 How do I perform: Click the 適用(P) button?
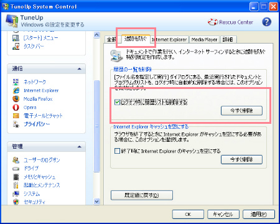pyautogui.click(x=259, y=214)
